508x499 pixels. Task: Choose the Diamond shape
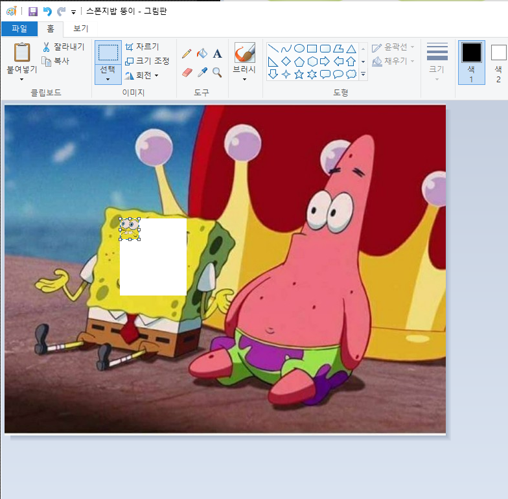pos(286,62)
